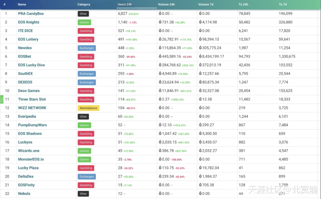Screen dimensions: 321x199
Task: Click the Other badge for Nebula
Action: pos(83,194)
